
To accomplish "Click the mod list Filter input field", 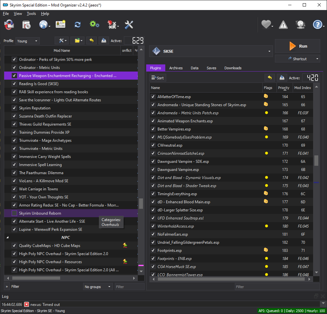I will pos(129,287).
